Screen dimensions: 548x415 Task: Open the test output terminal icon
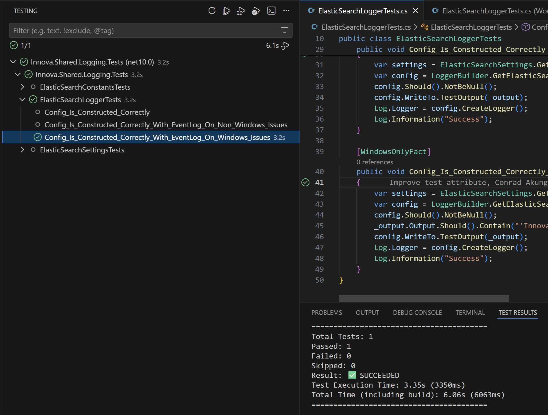(271, 11)
